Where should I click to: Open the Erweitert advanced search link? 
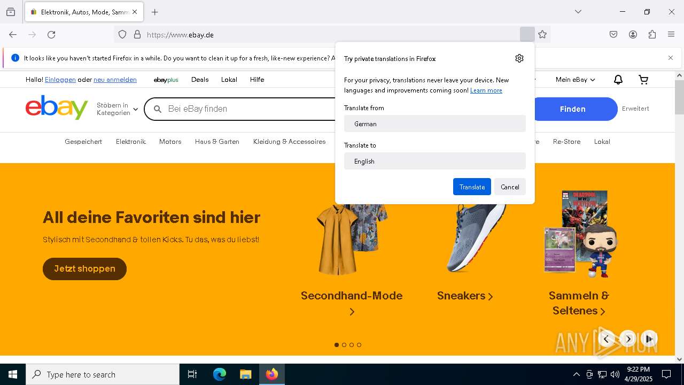635,109
